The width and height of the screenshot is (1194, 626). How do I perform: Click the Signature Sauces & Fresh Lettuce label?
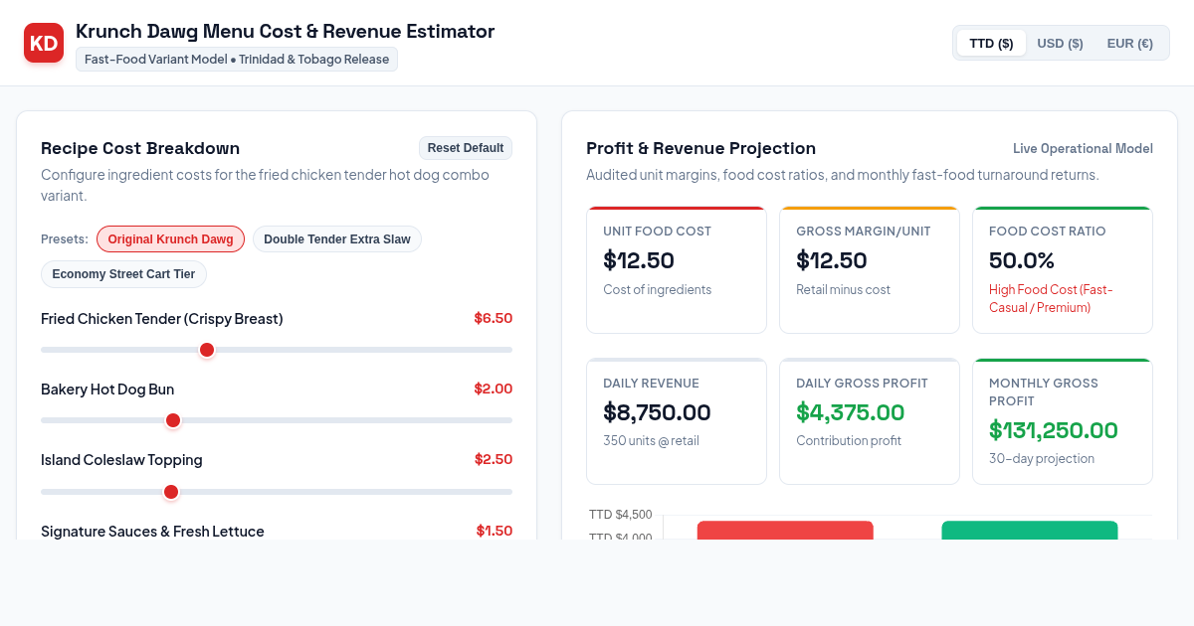[152, 532]
